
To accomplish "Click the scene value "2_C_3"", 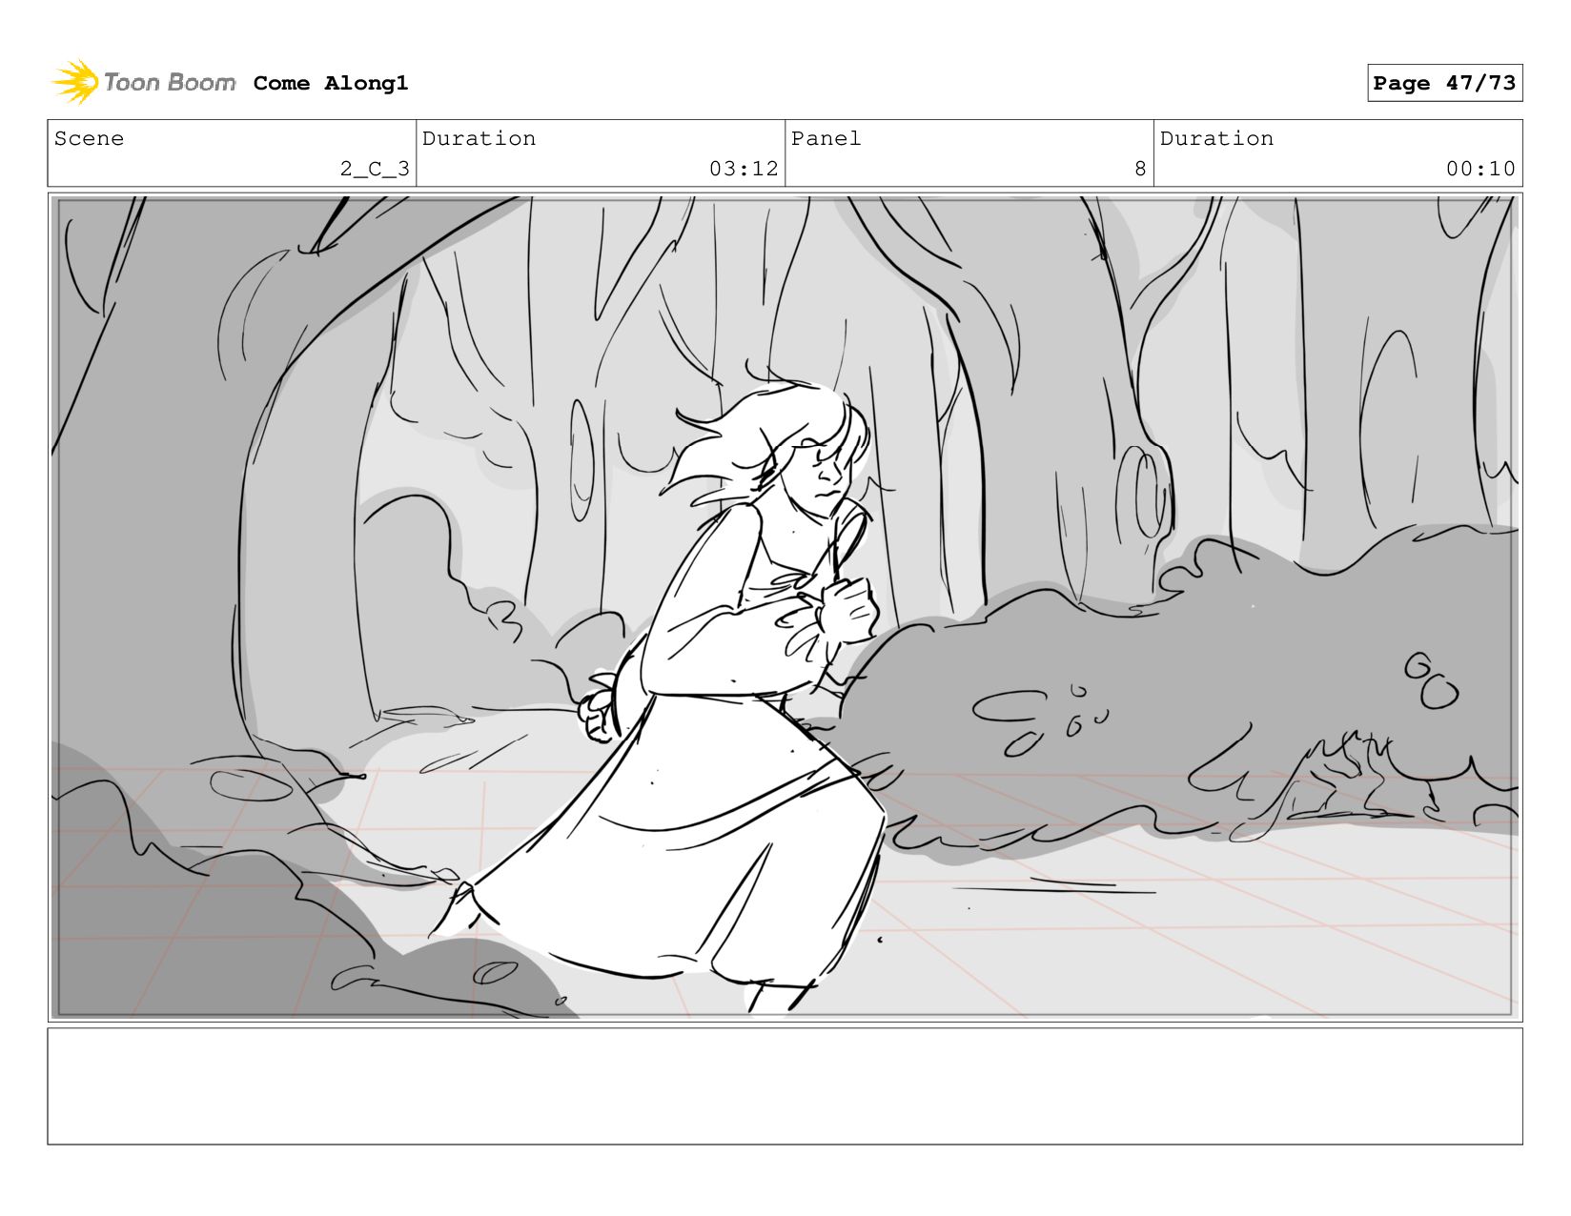I will click(375, 169).
